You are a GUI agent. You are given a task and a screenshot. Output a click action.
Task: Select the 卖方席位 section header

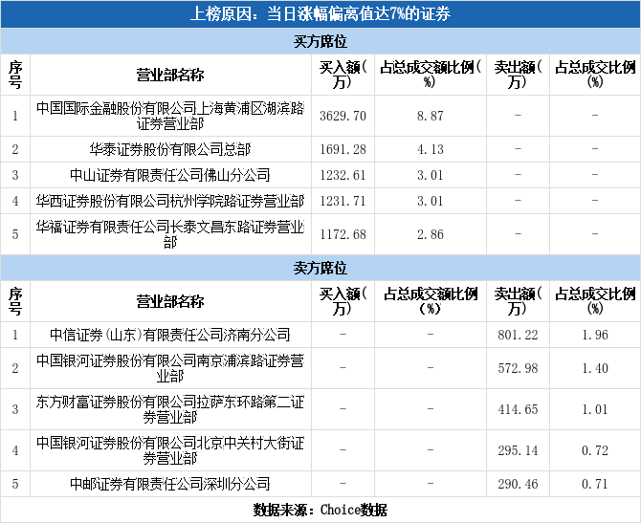click(320, 268)
